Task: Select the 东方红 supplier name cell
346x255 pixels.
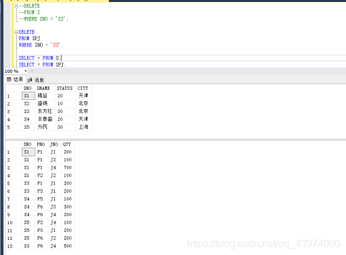Action: point(45,112)
